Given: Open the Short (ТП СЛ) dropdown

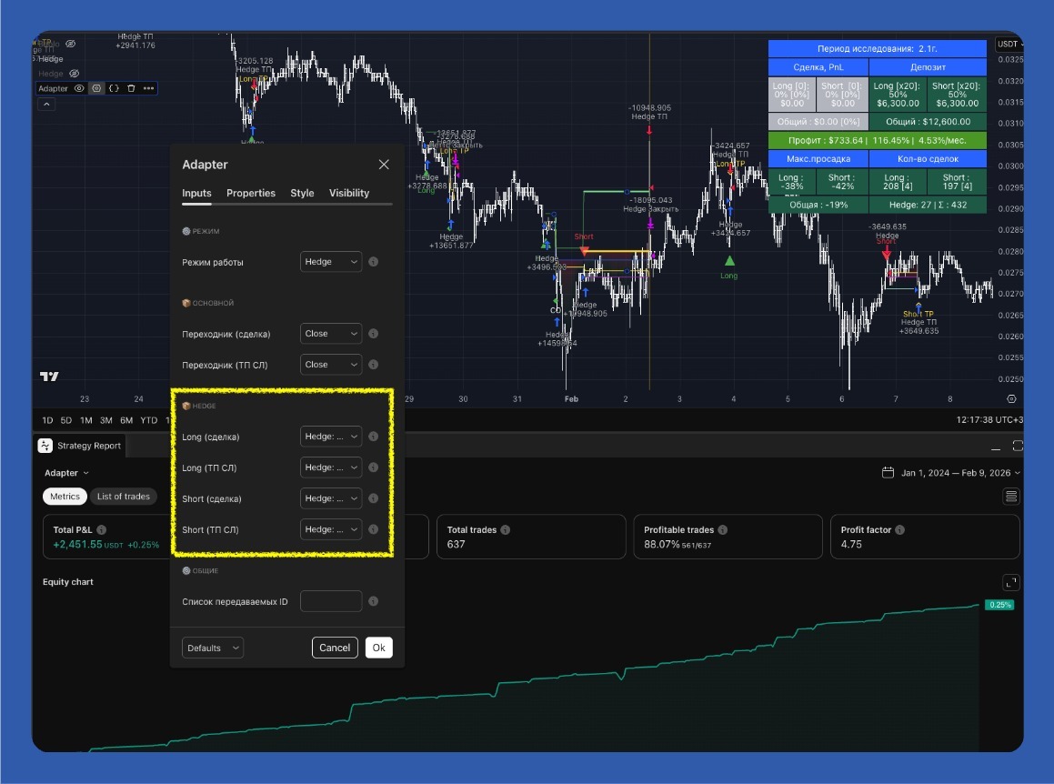Looking at the screenshot, I should tap(331, 529).
